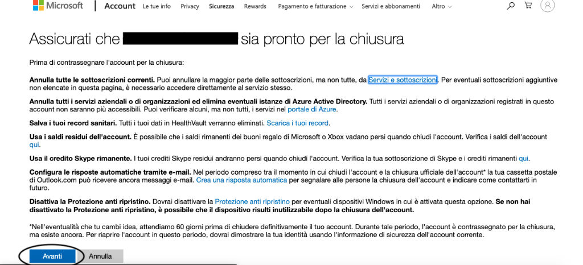
Task: Click 'Configura le risposte automatiche tramite e-mail.' text
Action: [110, 172]
